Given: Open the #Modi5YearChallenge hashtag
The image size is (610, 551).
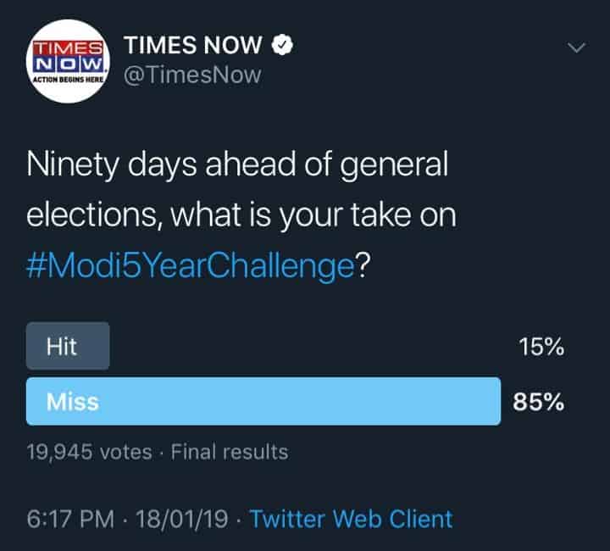Looking at the screenshot, I should pyautogui.click(x=189, y=264).
